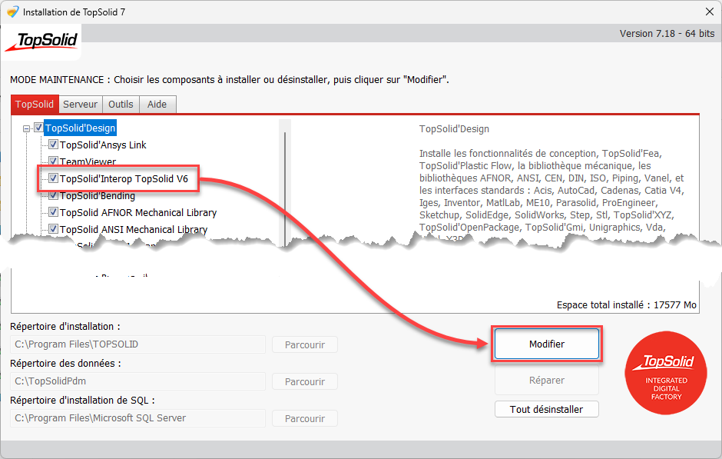Toggle TopSolid ANSI Mechanical Library checkbox
The width and height of the screenshot is (722, 459).
click(x=54, y=229)
